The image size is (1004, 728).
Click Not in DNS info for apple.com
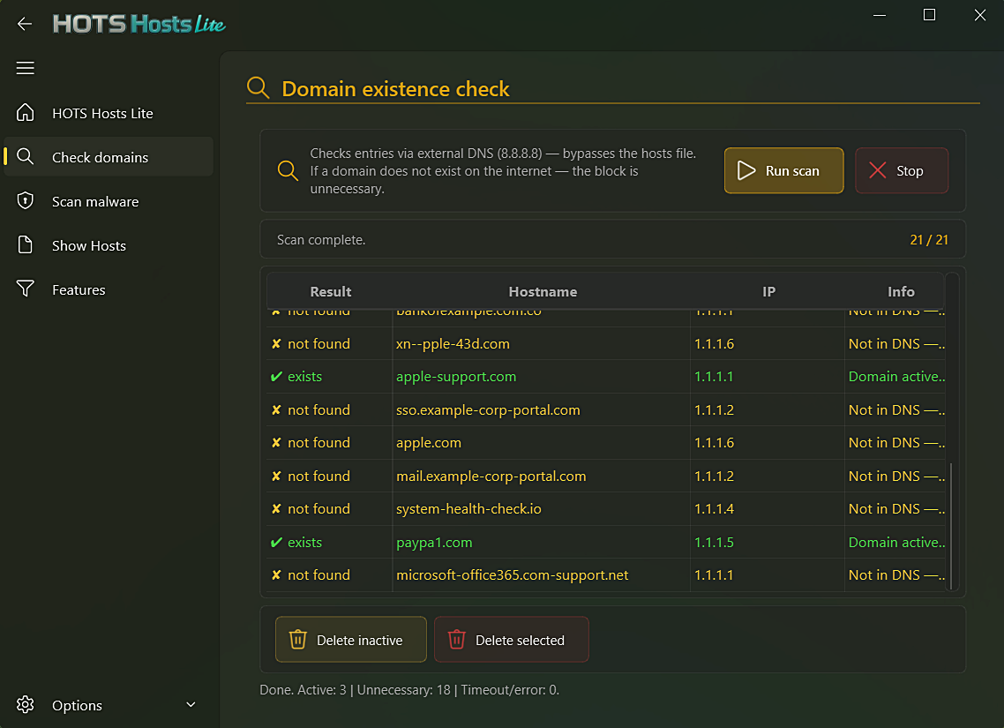point(896,443)
